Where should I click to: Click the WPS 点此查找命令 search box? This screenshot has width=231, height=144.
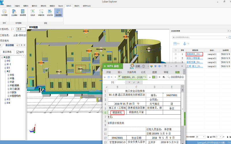176,77
